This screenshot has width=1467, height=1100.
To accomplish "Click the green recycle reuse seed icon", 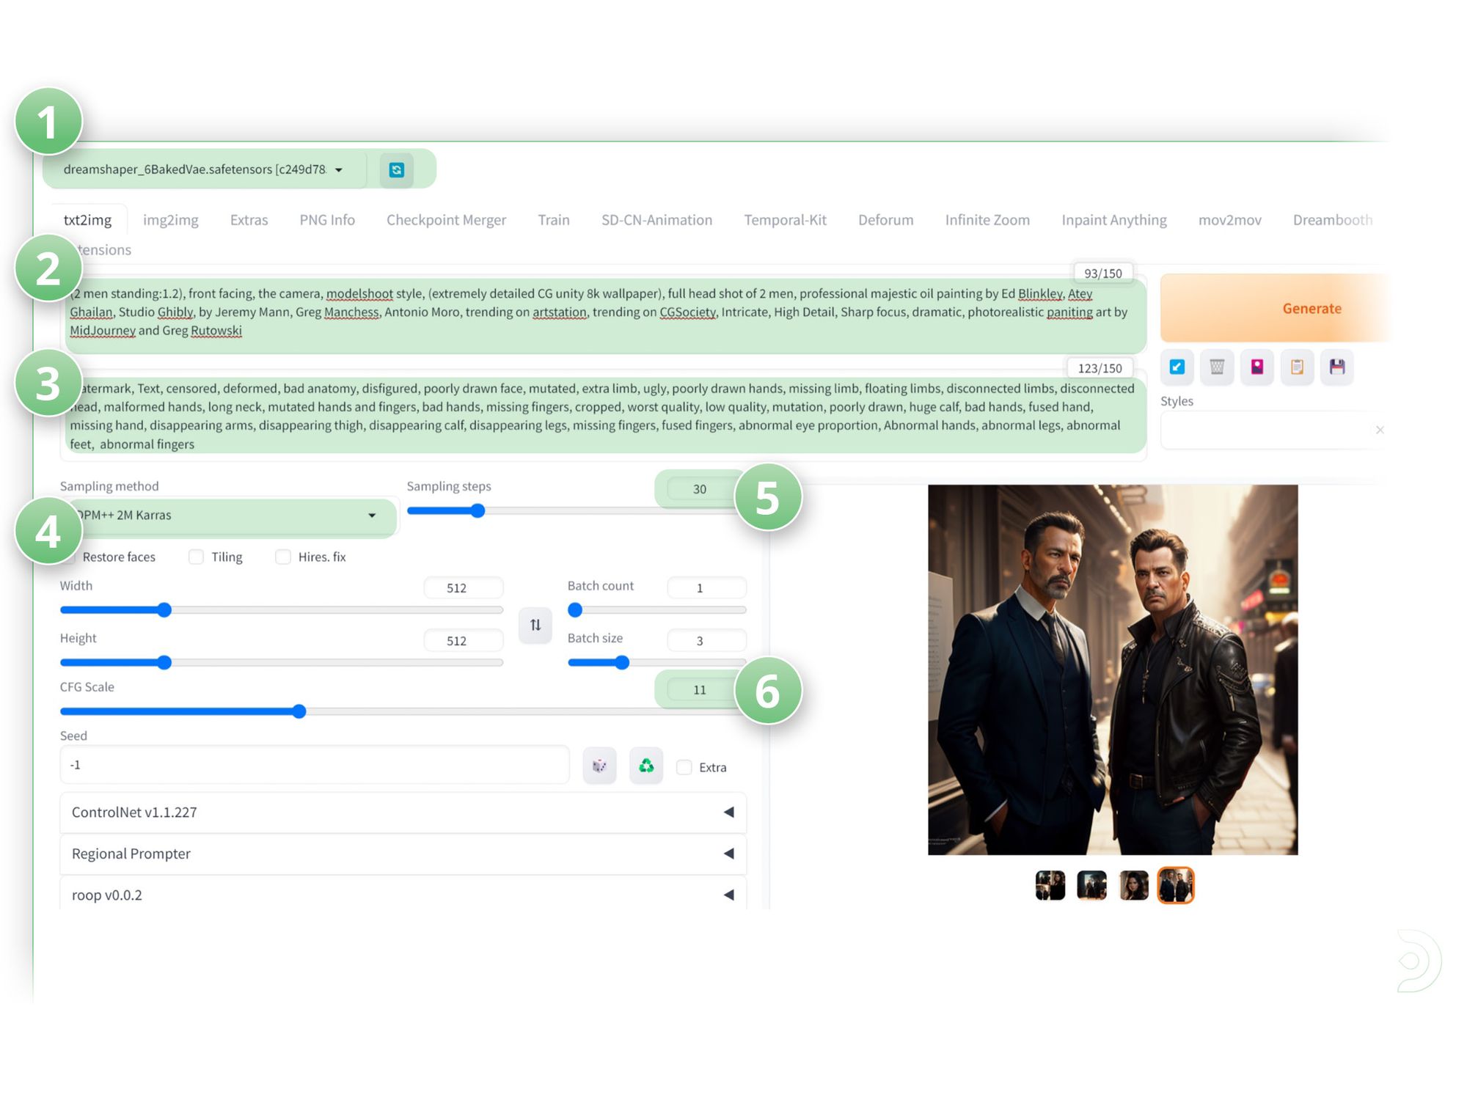I will pyautogui.click(x=646, y=766).
